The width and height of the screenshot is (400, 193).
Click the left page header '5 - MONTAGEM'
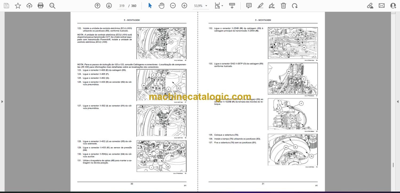coord(132,20)
